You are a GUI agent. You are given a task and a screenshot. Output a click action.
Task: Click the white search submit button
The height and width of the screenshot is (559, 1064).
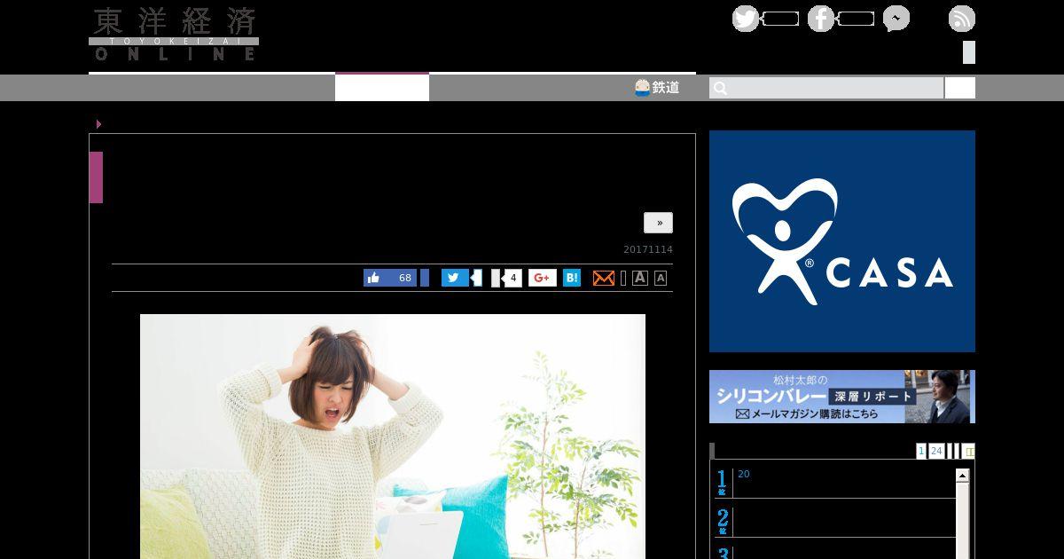960,88
